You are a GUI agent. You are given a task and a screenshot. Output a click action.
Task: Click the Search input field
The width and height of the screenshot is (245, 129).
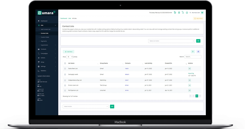click(193, 57)
